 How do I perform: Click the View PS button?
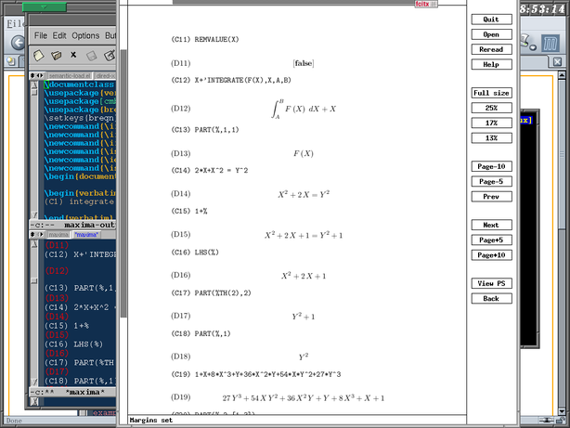coord(491,284)
